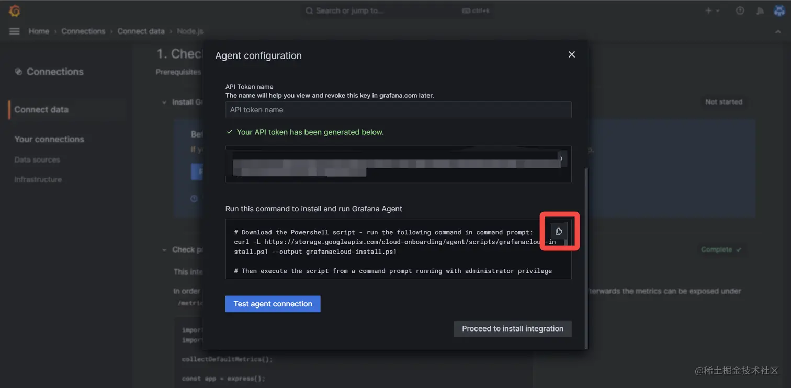Image resolution: width=791 pixels, height=388 pixels.
Task: Click 'collectDefaultMetrics();' code line
Action: (227, 359)
